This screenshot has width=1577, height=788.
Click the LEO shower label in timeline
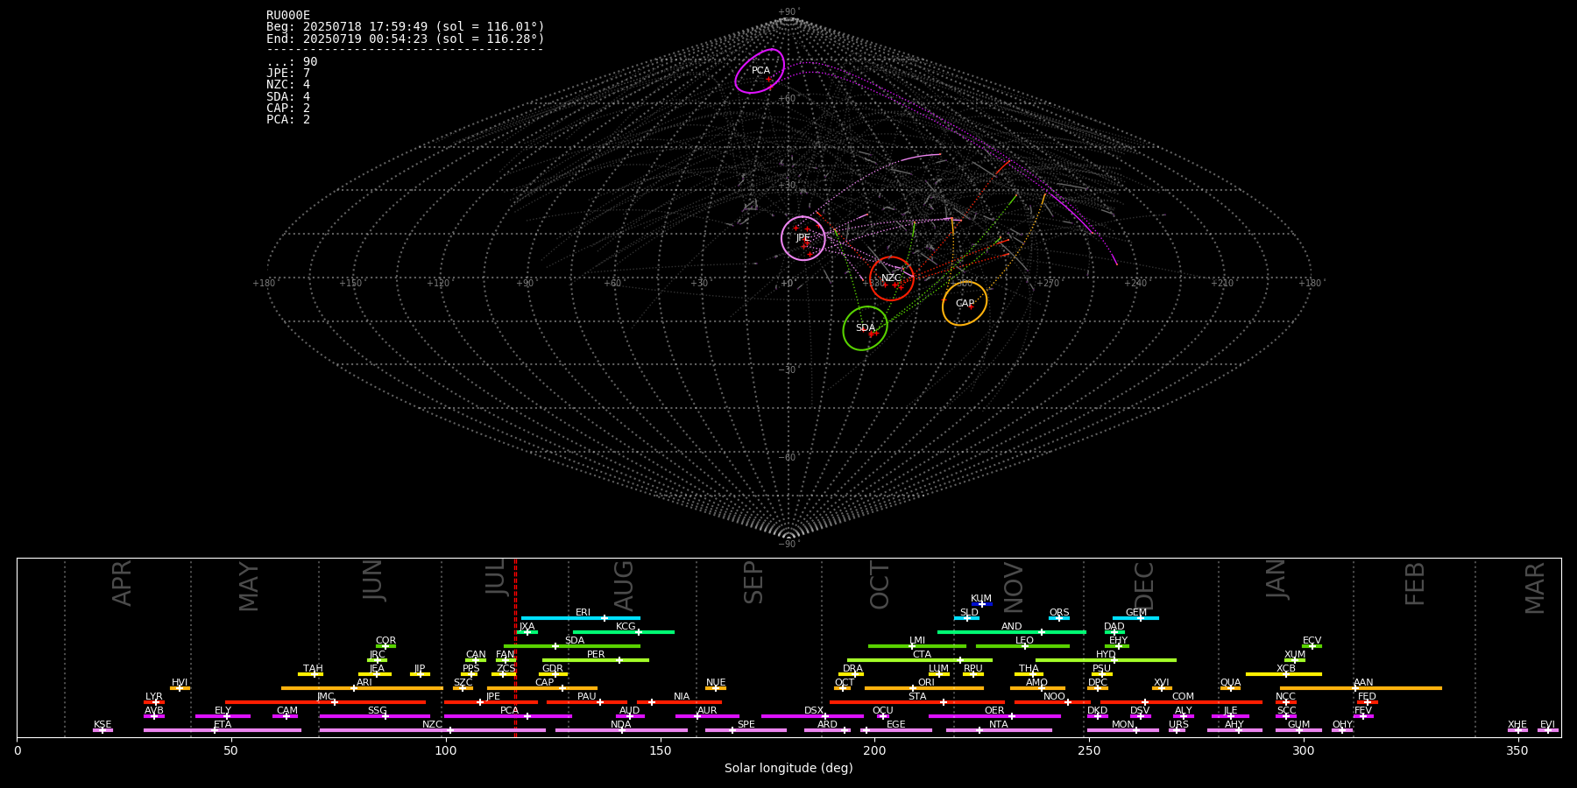(x=1024, y=641)
